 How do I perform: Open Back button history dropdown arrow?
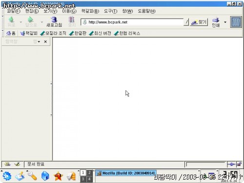click(x=21, y=22)
